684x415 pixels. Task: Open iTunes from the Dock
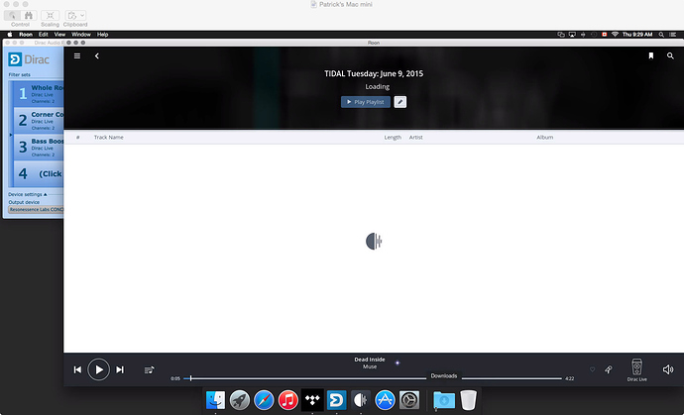coord(287,400)
